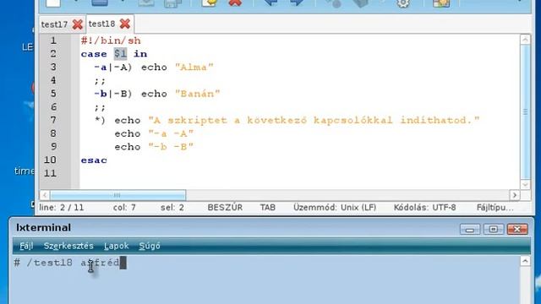541x304 pixels.
Task: Click the "-a -A" string on line 8
Action: pos(171,133)
